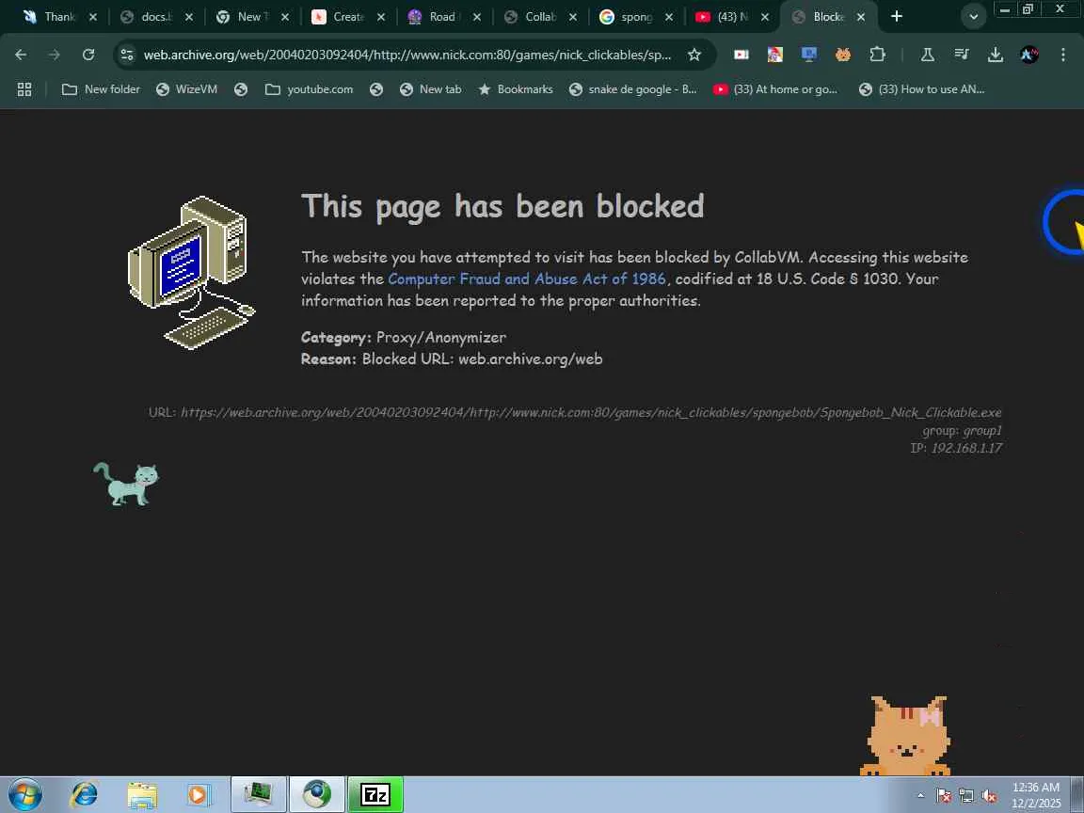Open the At home or go bookmark
Image resolution: width=1084 pixels, height=813 pixels.
tap(775, 89)
